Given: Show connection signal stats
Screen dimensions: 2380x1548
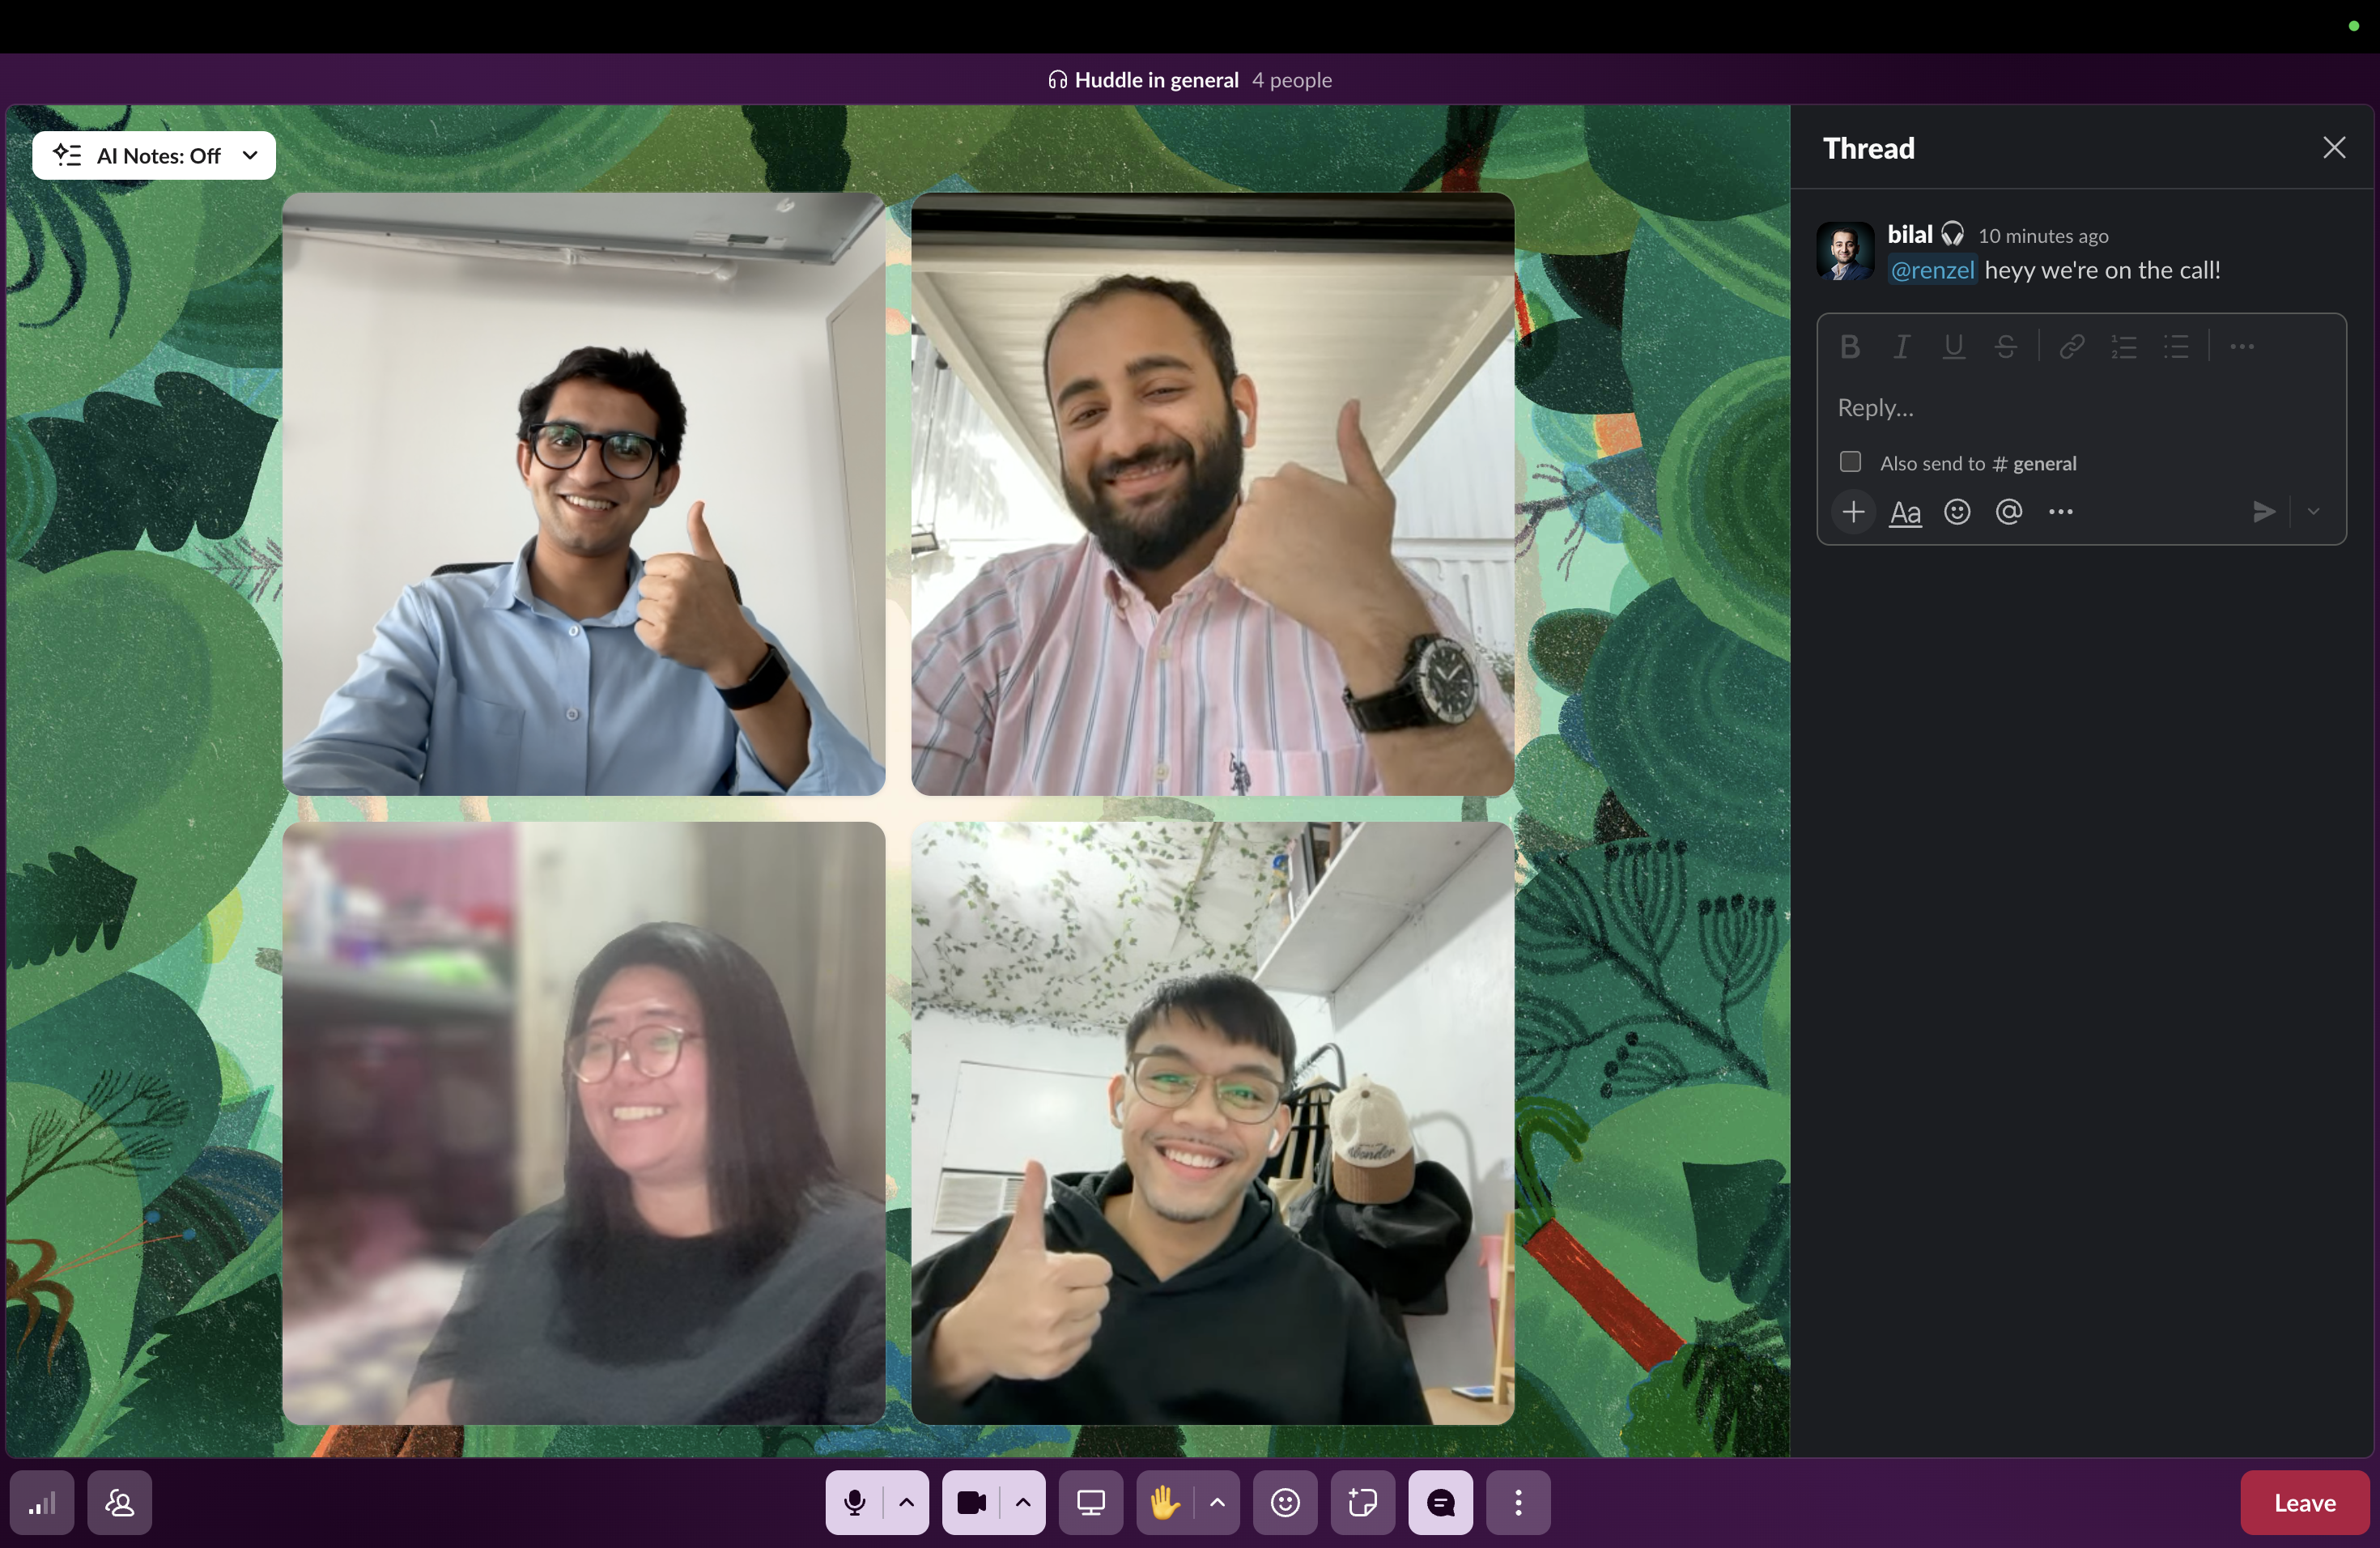Looking at the screenshot, I should pyautogui.click(x=42, y=1502).
